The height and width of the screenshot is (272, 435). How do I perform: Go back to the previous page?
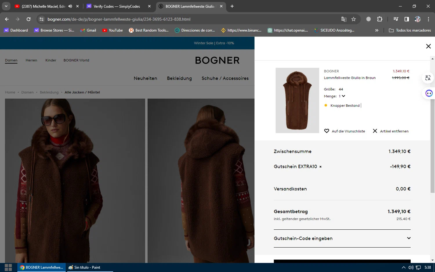pyautogui.click(x=7, y=19)
